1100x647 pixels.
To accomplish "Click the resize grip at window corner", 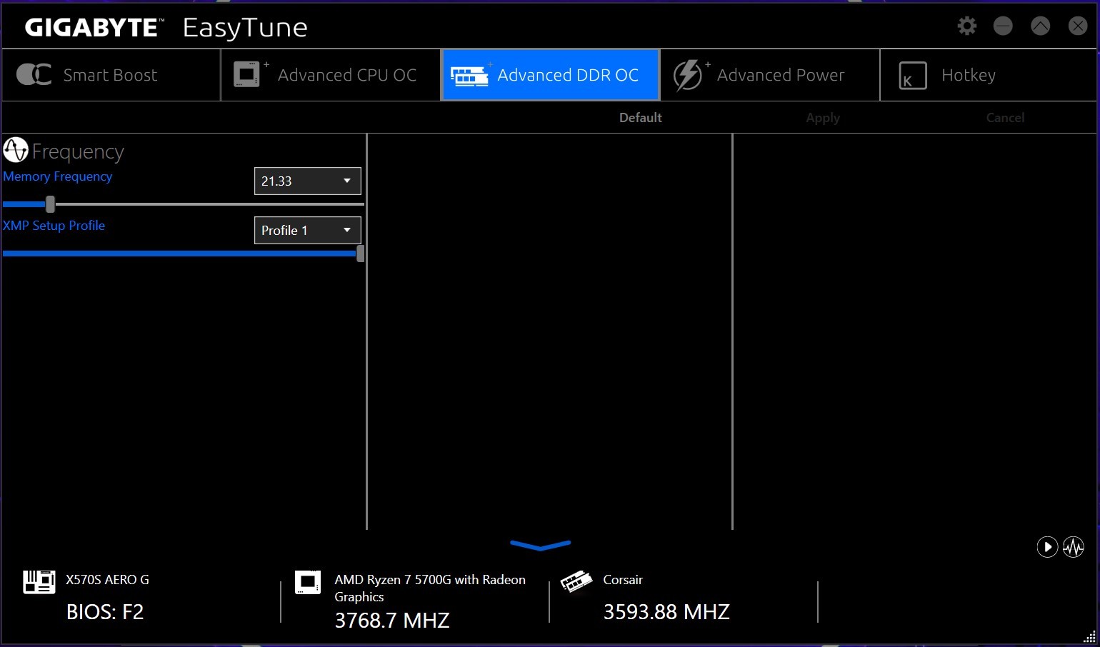I will click(1090, 637).
